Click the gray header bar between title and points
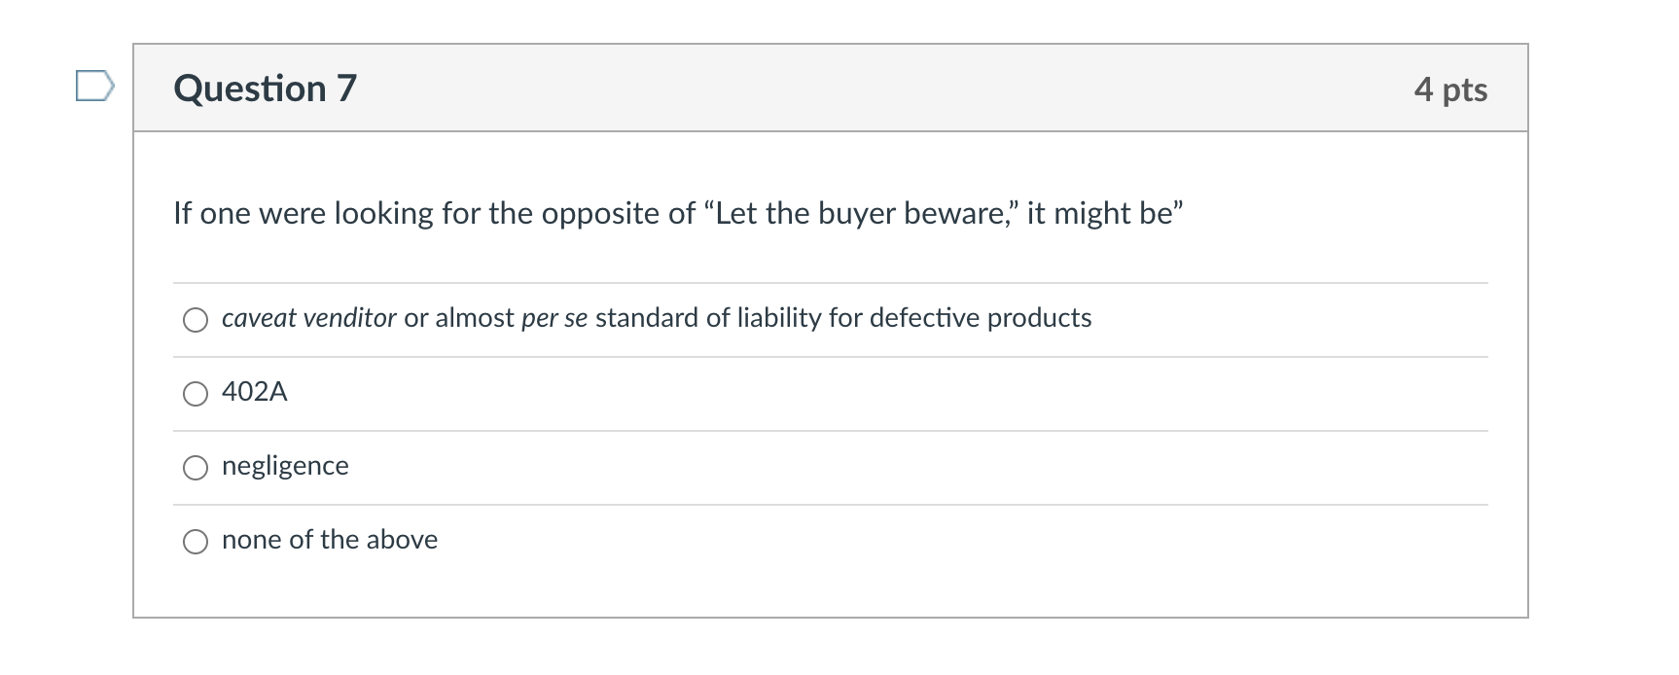This screenshot has width=1679, height=675. pyautogui.click(x=875, y=89)
